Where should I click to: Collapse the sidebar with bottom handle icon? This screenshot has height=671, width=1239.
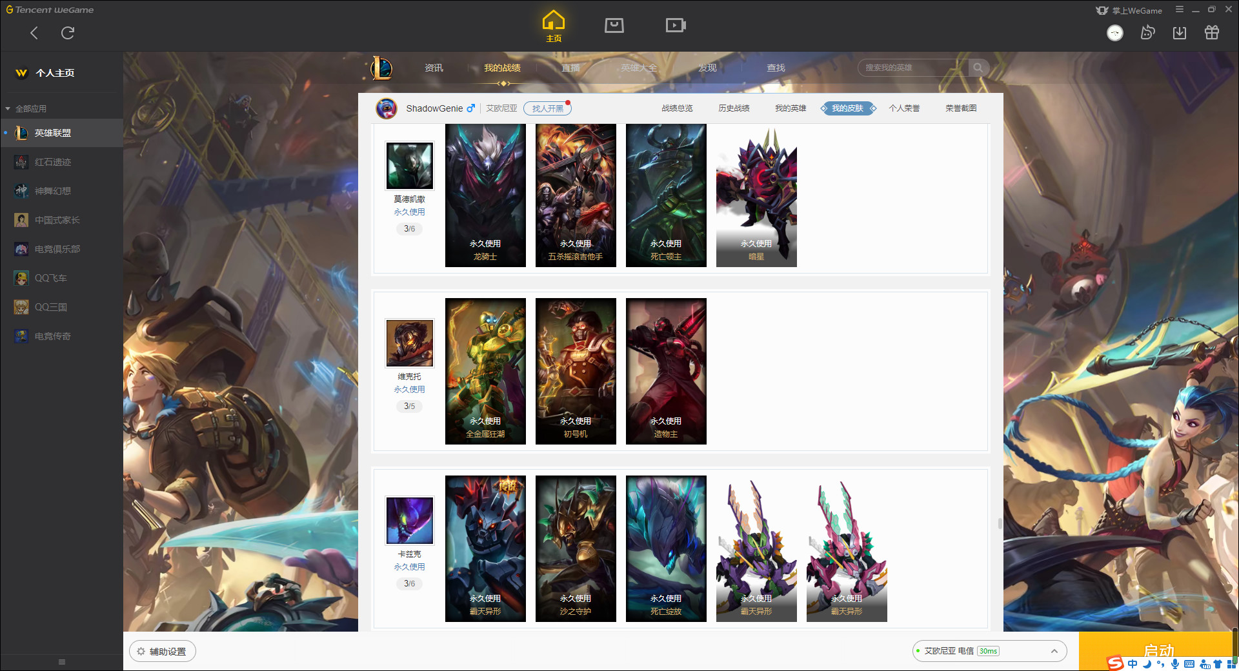pos(62,662)
